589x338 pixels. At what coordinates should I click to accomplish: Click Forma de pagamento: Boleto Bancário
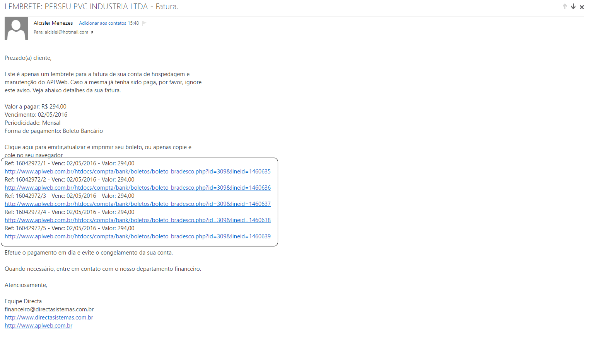point(54,131)
